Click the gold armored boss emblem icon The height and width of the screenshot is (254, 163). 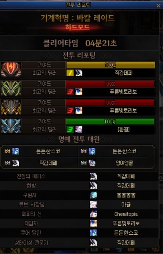tap(11, 107)
